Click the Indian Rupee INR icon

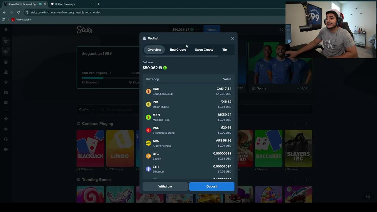(148, 104)
